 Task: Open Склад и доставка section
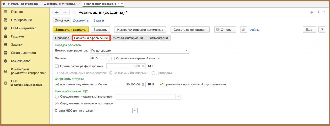(23, 53)
